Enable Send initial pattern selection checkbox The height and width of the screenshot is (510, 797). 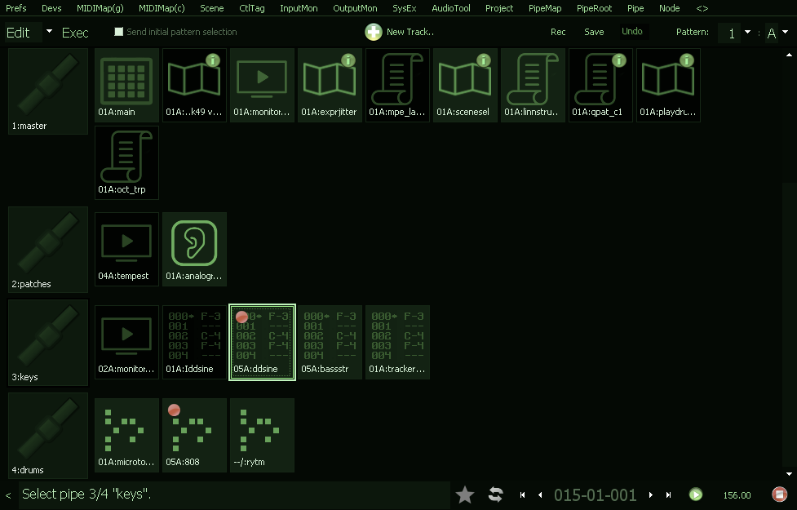pyautogui.click(x=119, y=32)
